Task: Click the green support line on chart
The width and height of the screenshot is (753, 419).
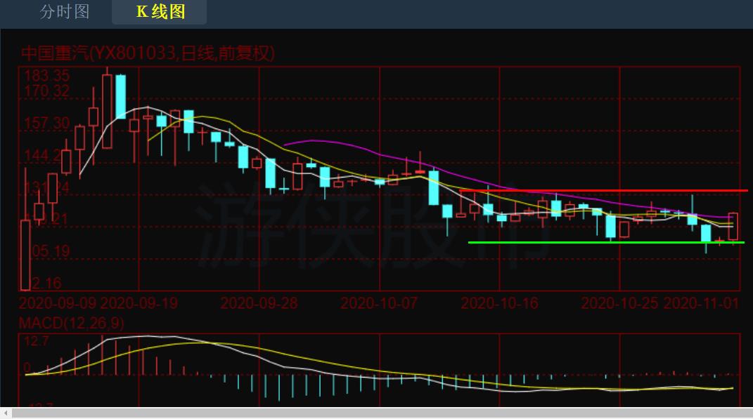Action: click(606, 243)
